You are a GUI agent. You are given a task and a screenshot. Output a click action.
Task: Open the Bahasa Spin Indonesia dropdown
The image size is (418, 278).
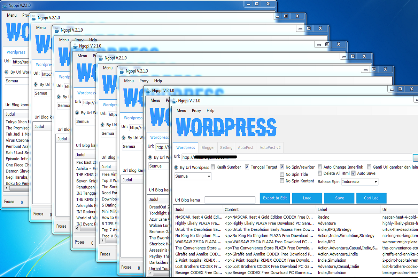[360, 181]
